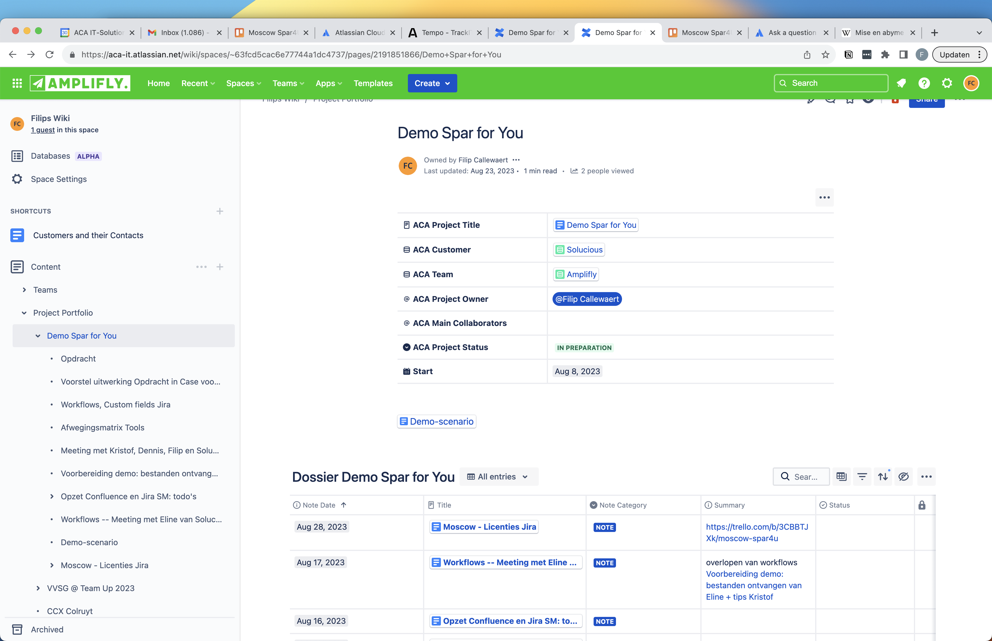992x641 pixels.
Task: Open the All entries view dropdown
Action: (x=499, y=477)
